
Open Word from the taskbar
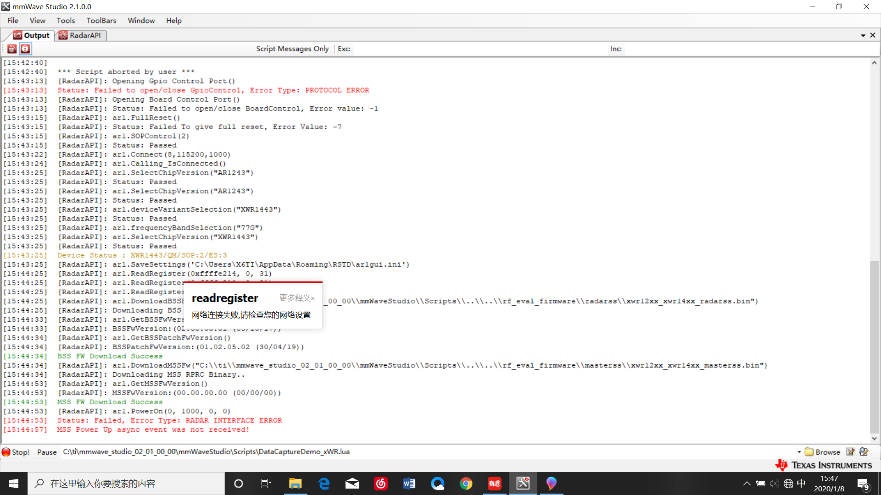[409, 484]
